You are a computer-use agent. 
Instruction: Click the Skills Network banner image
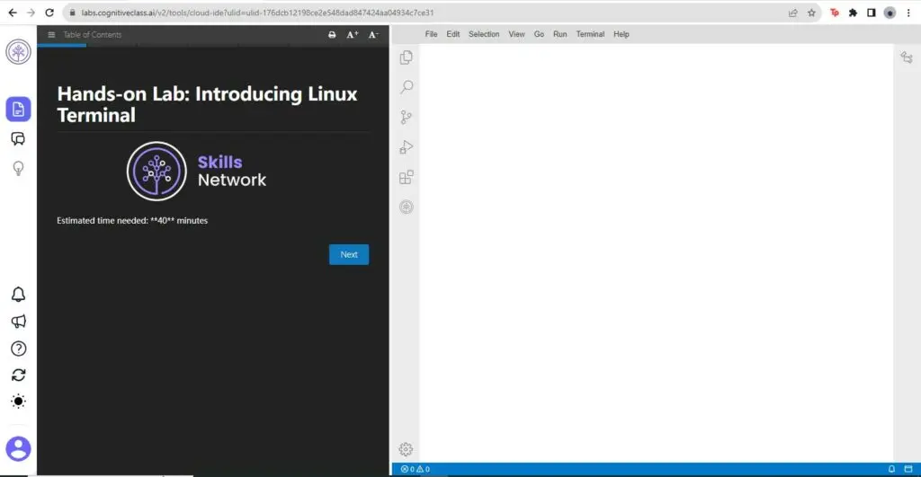point(196,172)
